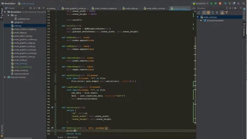Select node_graphics_scene.py in Project tree

coord(25,50)
